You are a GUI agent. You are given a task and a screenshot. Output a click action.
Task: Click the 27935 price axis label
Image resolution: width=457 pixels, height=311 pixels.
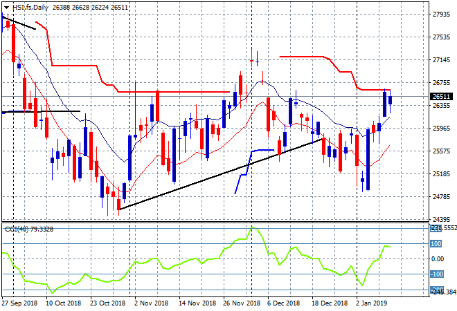click(x=441, y=14)
